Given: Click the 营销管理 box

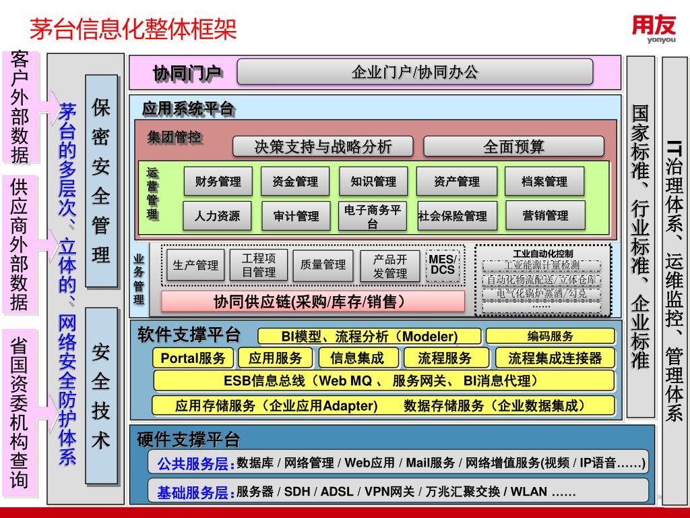Looking at the screenshot, I should click(x=545, y=215).
